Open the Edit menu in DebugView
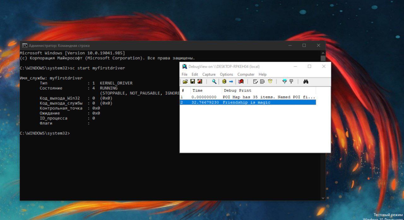Viewport: 404px width, 220px height. (195, 74)
